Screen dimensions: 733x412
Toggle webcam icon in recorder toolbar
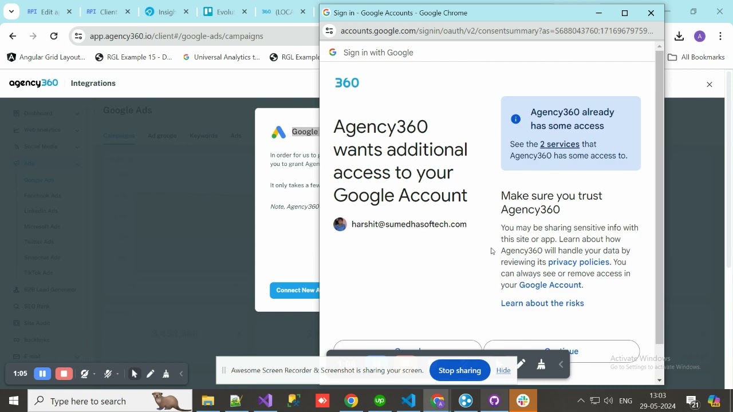(x=85, y=374)
